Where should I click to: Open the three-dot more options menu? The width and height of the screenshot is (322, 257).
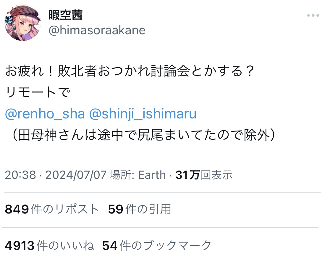(313, 15)
